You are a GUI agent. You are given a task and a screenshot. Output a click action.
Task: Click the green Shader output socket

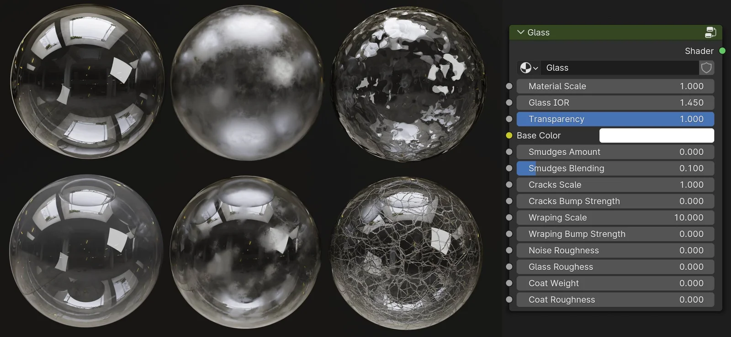tap(722, 51)
